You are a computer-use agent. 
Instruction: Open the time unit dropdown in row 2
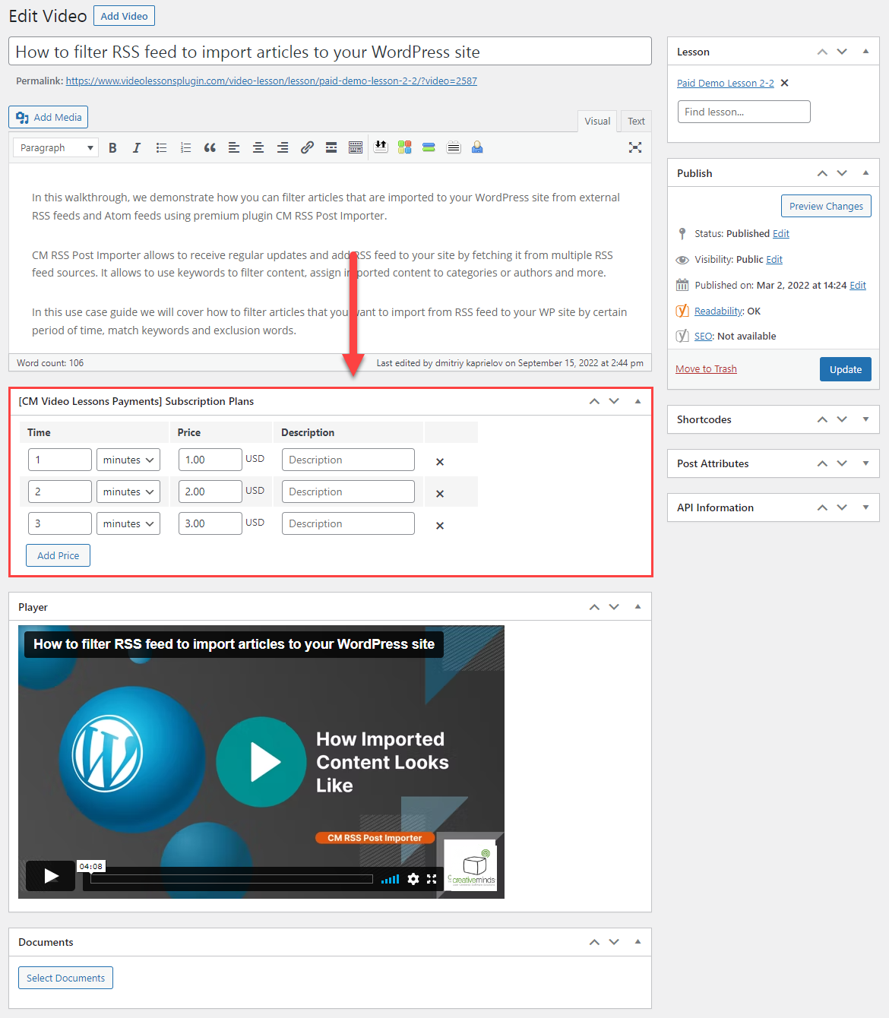128,492
